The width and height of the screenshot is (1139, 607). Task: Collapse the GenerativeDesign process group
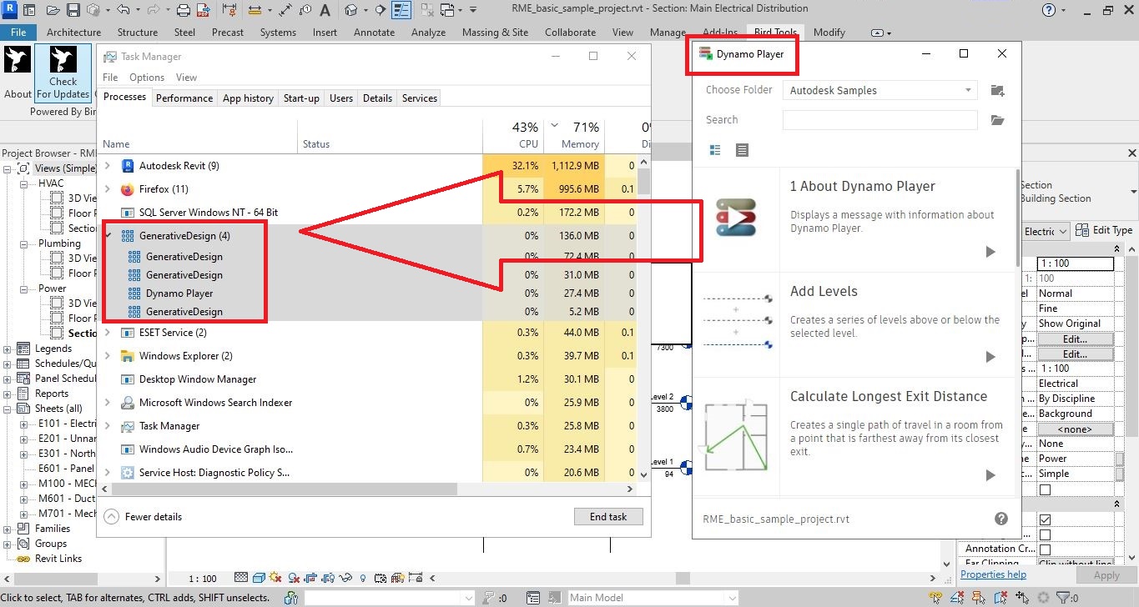pos(106,236)
